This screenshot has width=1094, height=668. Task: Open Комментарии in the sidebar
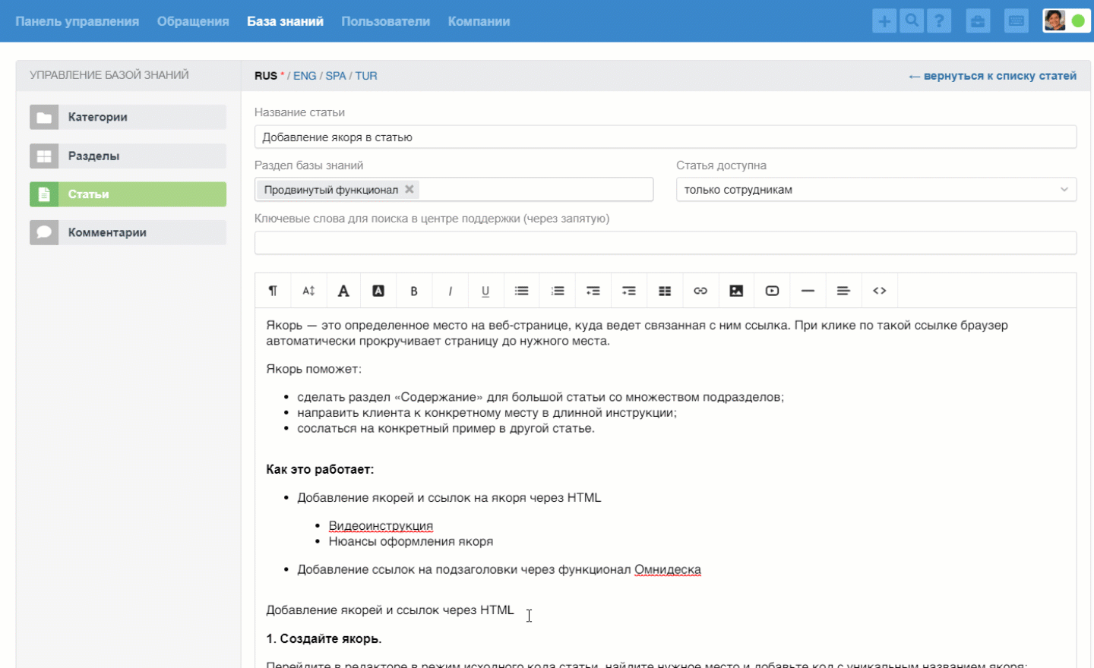(x=128, y=232)
